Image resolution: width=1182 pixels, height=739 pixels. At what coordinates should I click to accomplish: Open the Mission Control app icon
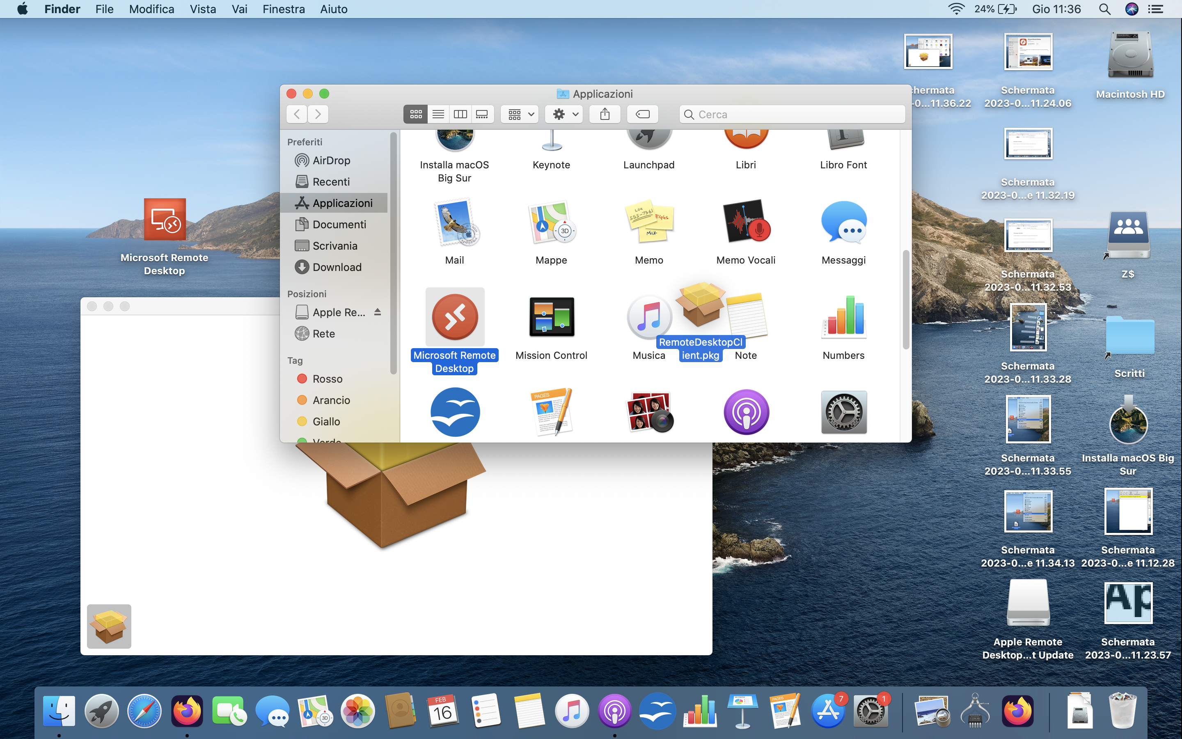pos(551,317)
